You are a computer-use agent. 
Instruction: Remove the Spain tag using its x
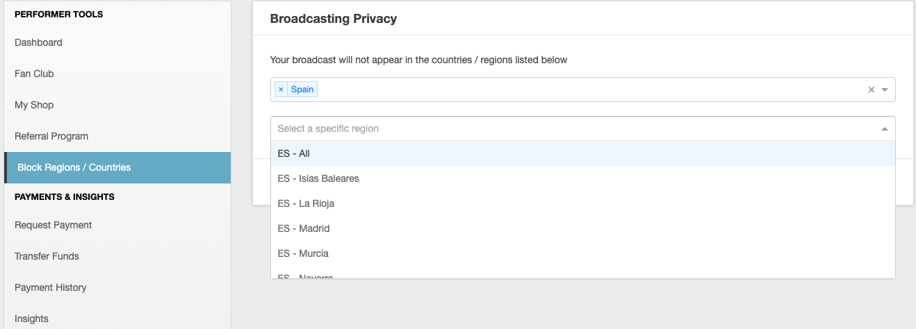point(281,90)
